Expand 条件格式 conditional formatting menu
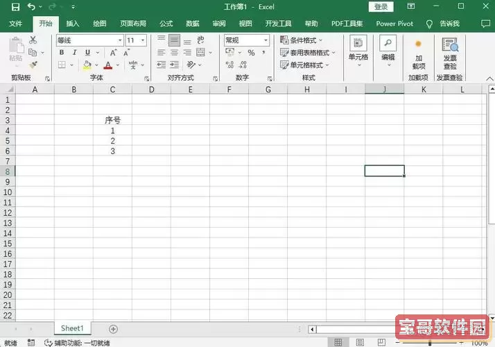 click(x=301, y=40)
